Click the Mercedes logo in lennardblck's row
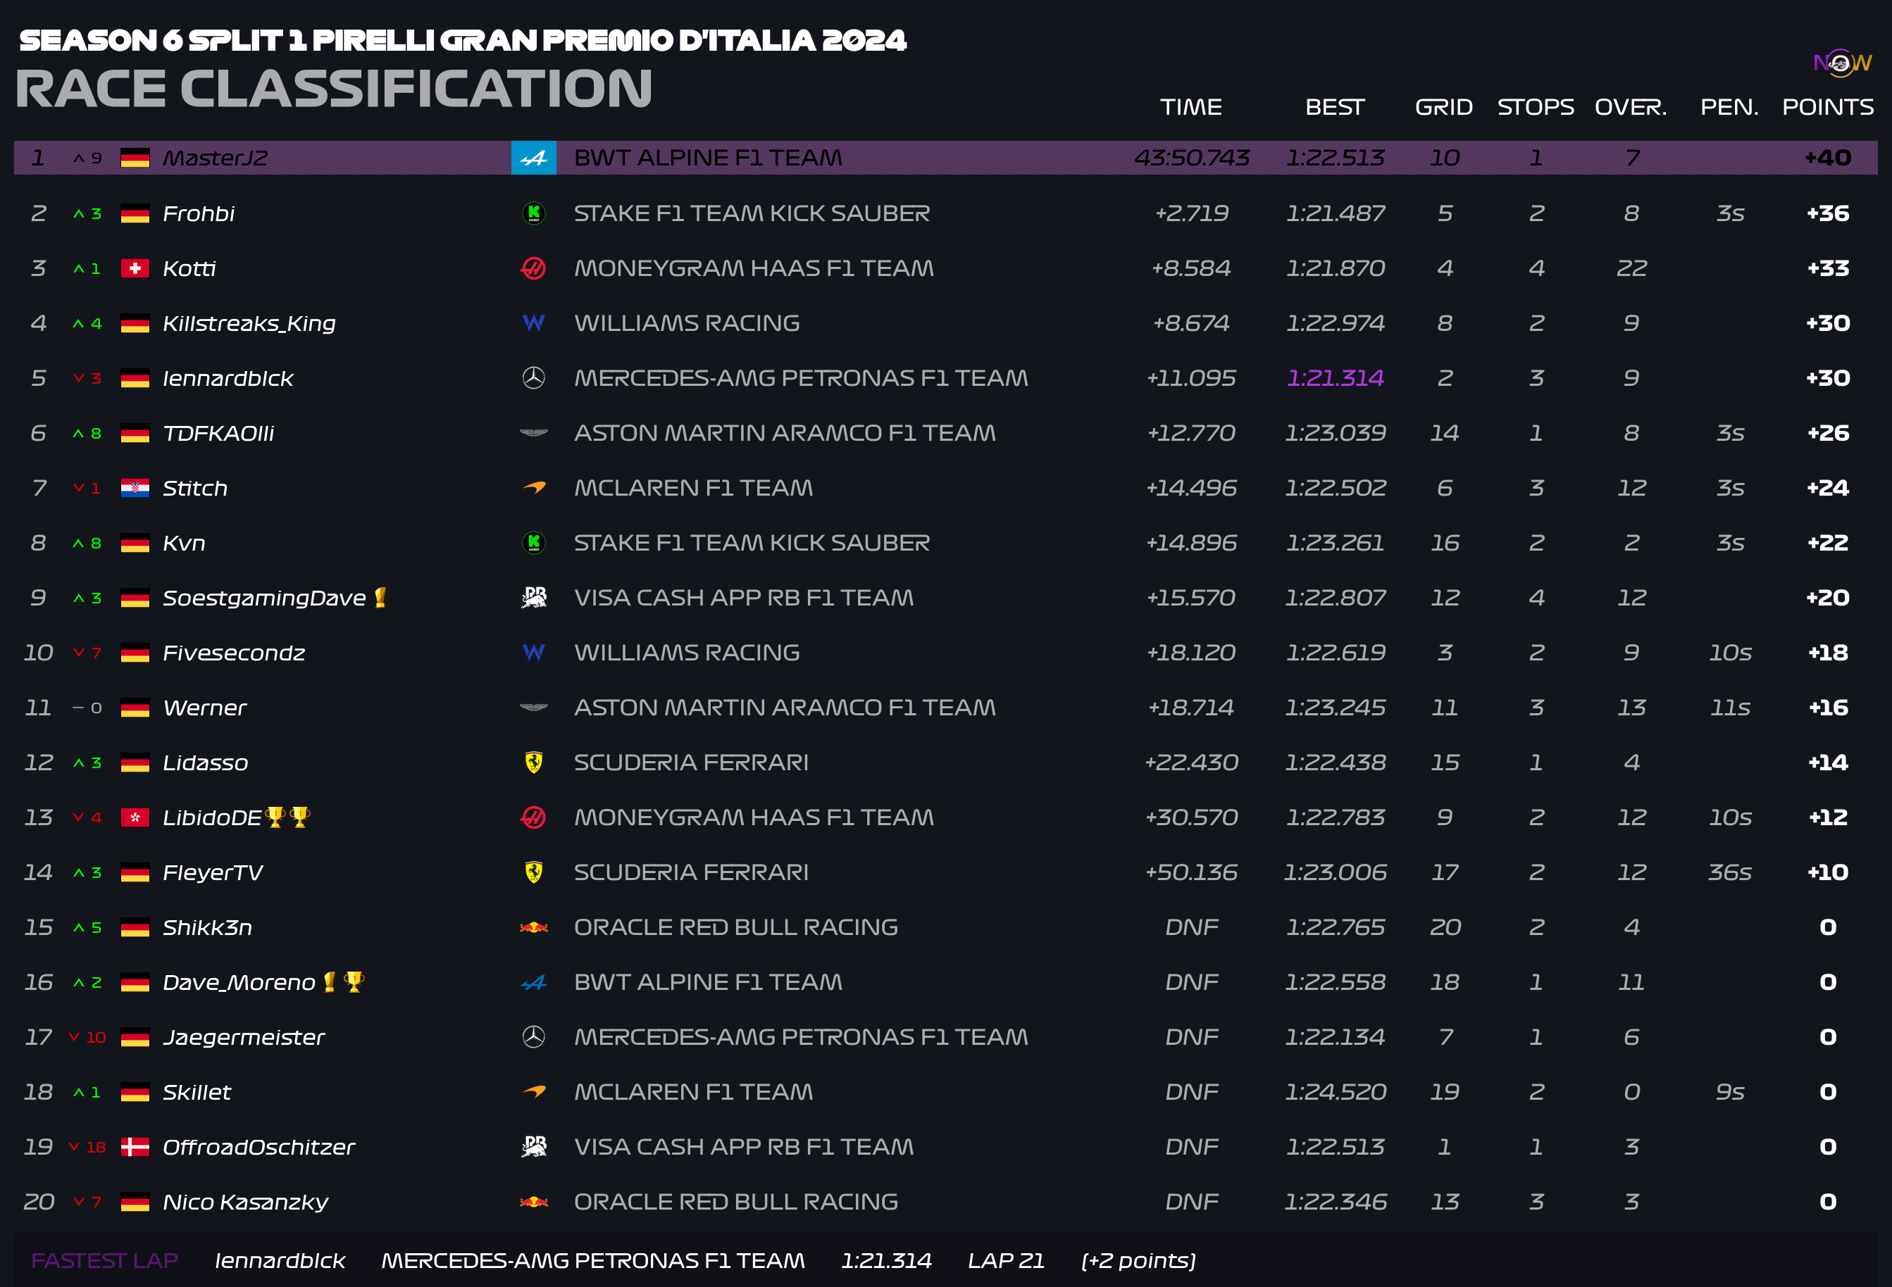The image size is (1892, 1287). [533, 378]
